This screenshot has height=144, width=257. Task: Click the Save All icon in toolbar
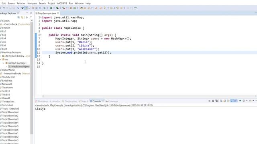[x=14, y=8]
